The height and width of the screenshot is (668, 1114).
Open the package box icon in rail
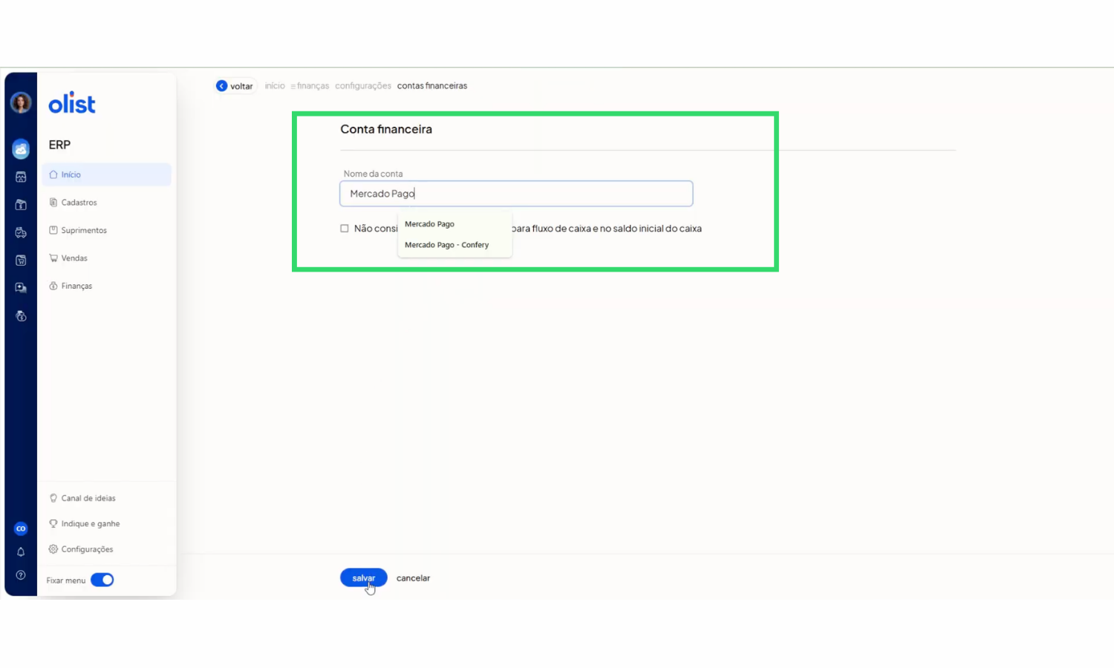tap(21, 205)
